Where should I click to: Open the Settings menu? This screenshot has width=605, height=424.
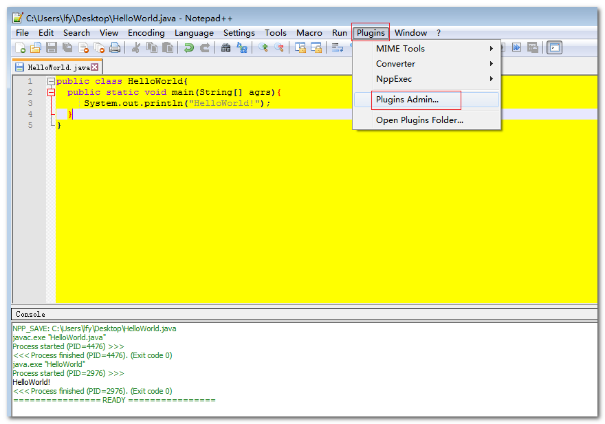(239, 33)
